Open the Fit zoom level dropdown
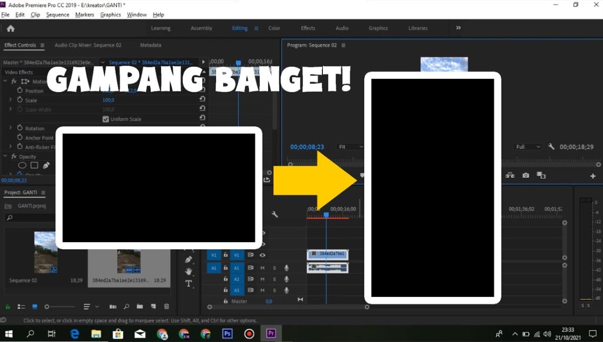Screen dimensions: 603x342 click(x=350, y=147)
